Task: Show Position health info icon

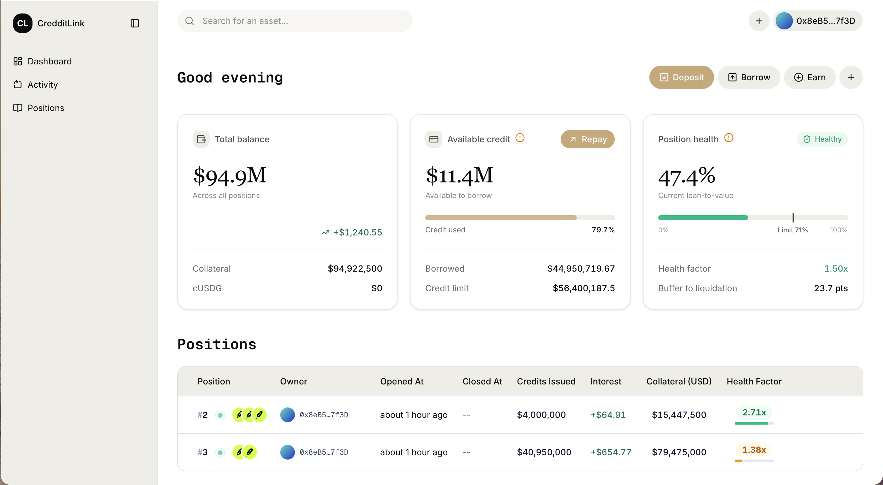Action: point(728,138)
